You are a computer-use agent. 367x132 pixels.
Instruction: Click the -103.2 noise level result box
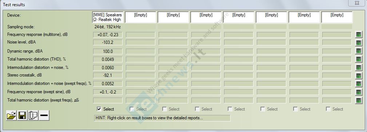point(108,42)
